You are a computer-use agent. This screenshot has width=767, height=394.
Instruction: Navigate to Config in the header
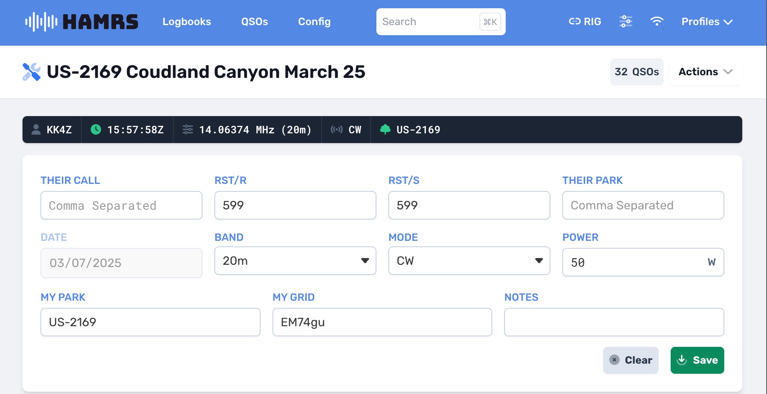pos(314,22)
